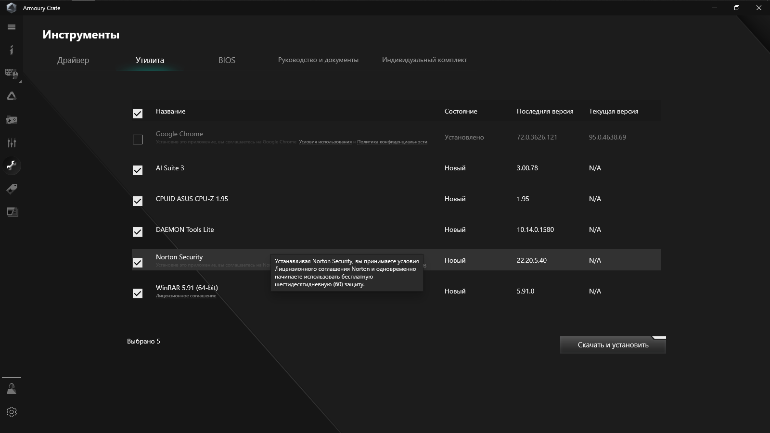Check the Google Chrome checkbox
This screenshot has width=770, height=433.
[x=138, y=140]
